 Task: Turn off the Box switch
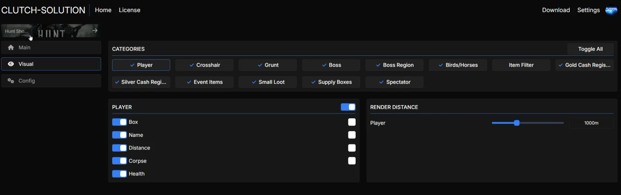[x=119, y=122]
